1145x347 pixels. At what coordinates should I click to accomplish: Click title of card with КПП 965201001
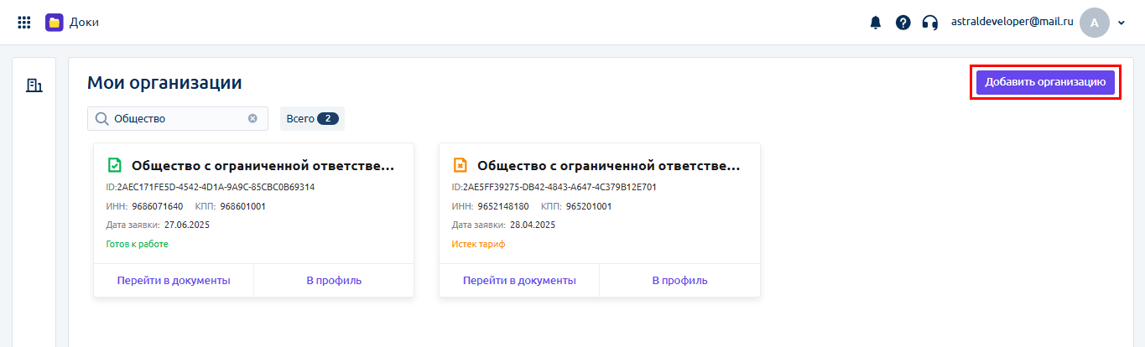(609, 166)
